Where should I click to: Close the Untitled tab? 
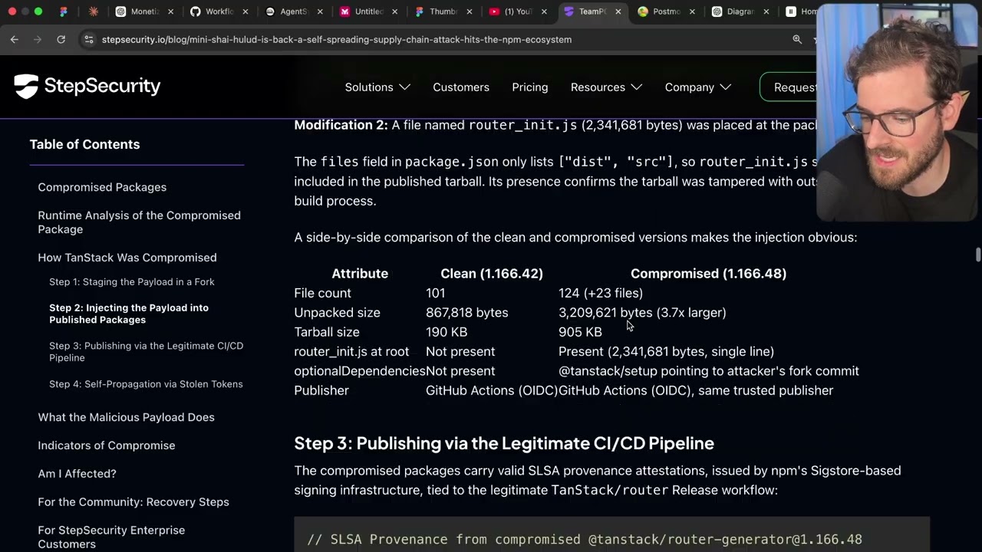pos(395,11)
